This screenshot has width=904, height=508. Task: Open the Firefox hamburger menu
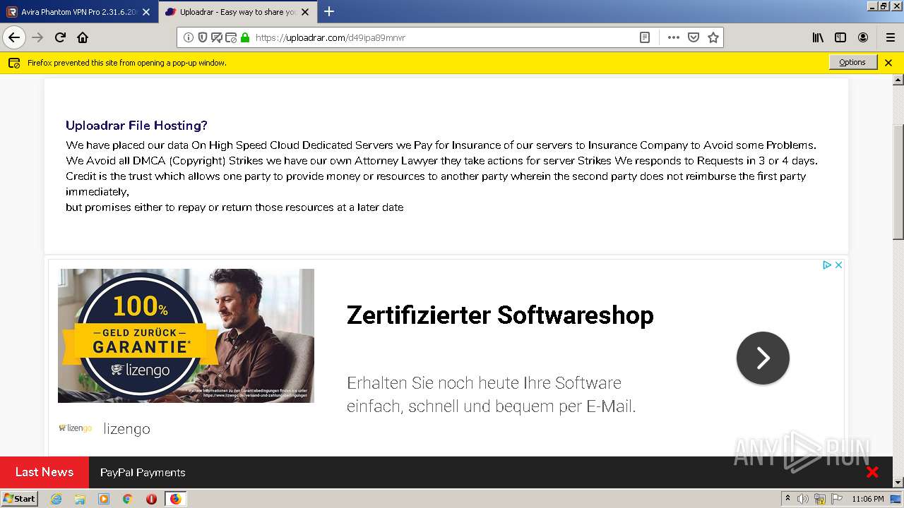(x=890, y=37)
